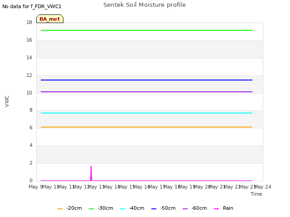Click the cyan -40cm legend swatch
The width and height of the screenshot is (290, 217).
click(x=123, y=209)
